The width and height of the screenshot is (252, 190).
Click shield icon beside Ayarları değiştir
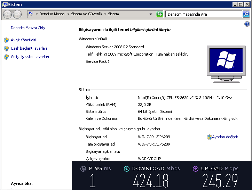(209, 137)
